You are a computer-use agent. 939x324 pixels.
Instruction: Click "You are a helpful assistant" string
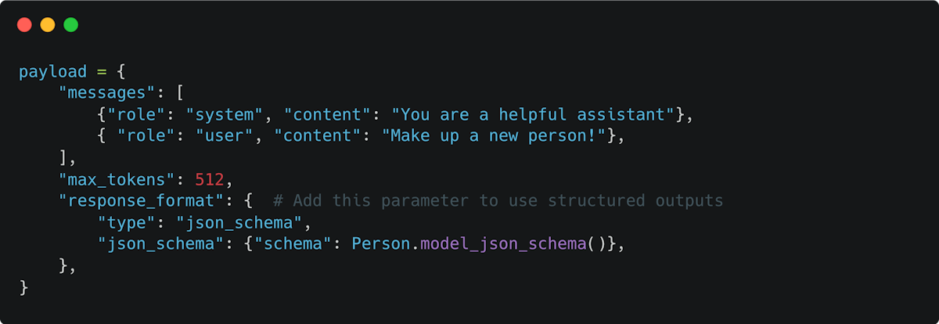(533, 115)
